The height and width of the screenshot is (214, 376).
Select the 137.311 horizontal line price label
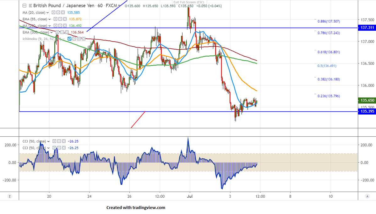(367, 28)
